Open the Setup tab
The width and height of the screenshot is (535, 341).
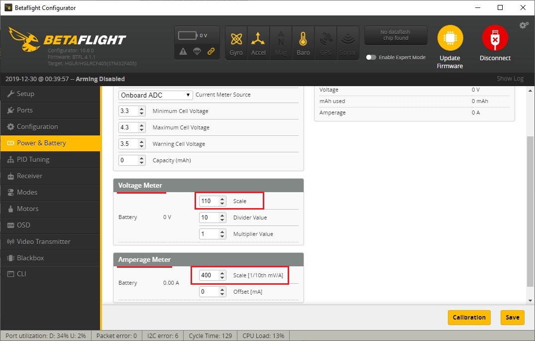(50, 94)
